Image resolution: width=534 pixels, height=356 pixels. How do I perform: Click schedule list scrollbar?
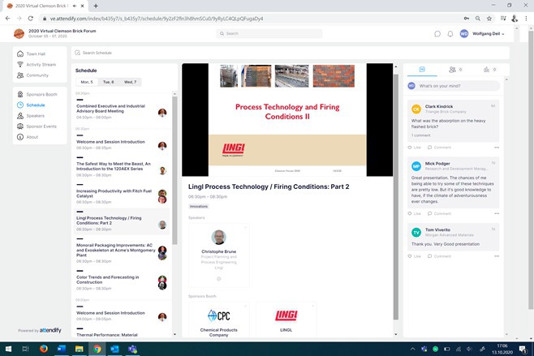174,170
